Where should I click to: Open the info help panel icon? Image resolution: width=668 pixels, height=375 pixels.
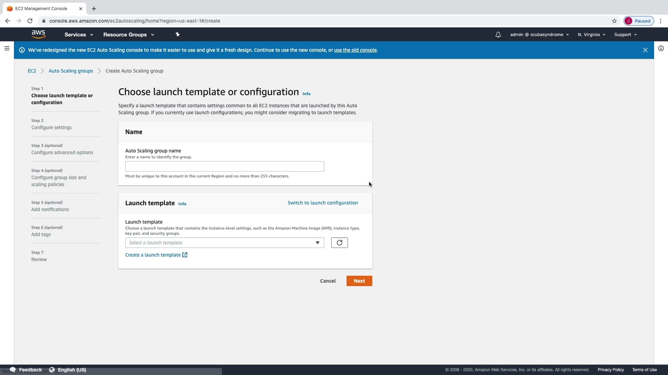click(661, 49)
